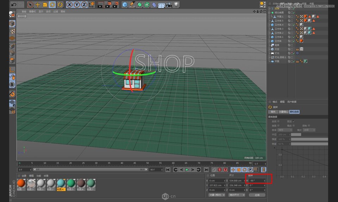338x202 pixels.
Task: Open 对象(相对) coordinate dropdown
Action: (x=217, y=195)
